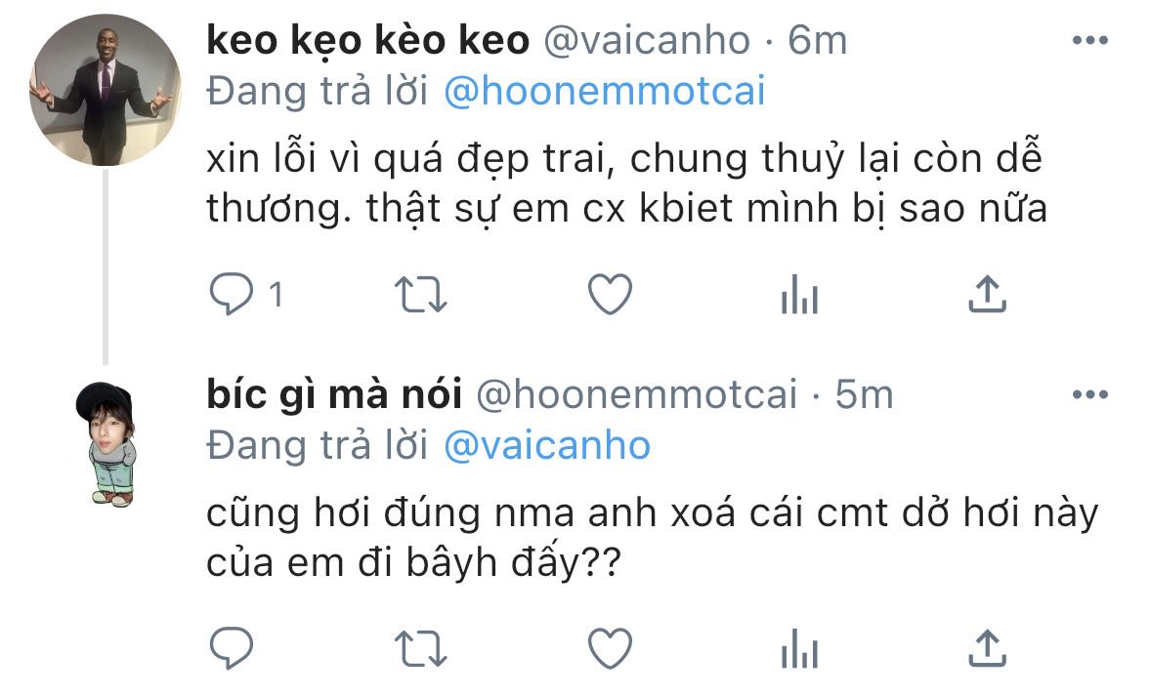The image size is (1150, 696).
Task: Share the reply from @hoonemmotcai
Action: point(988,648)
